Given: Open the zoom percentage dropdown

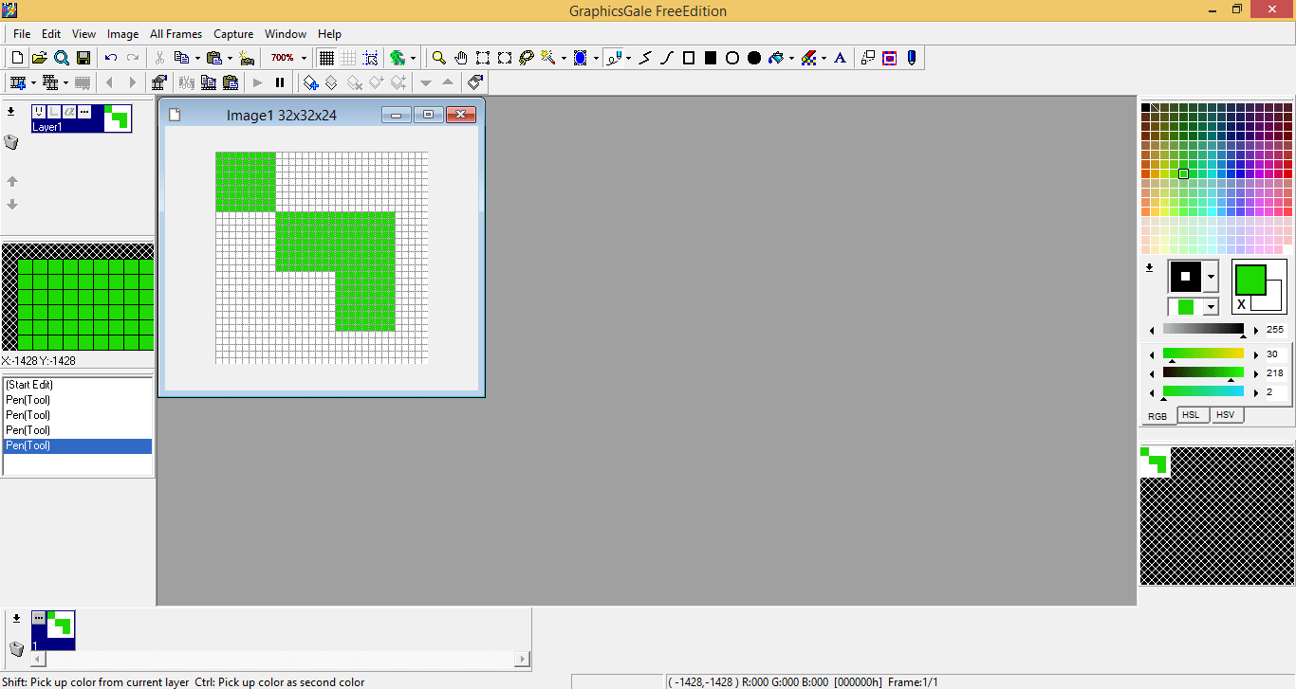Looking at the screenshot, I should point(304,58).
